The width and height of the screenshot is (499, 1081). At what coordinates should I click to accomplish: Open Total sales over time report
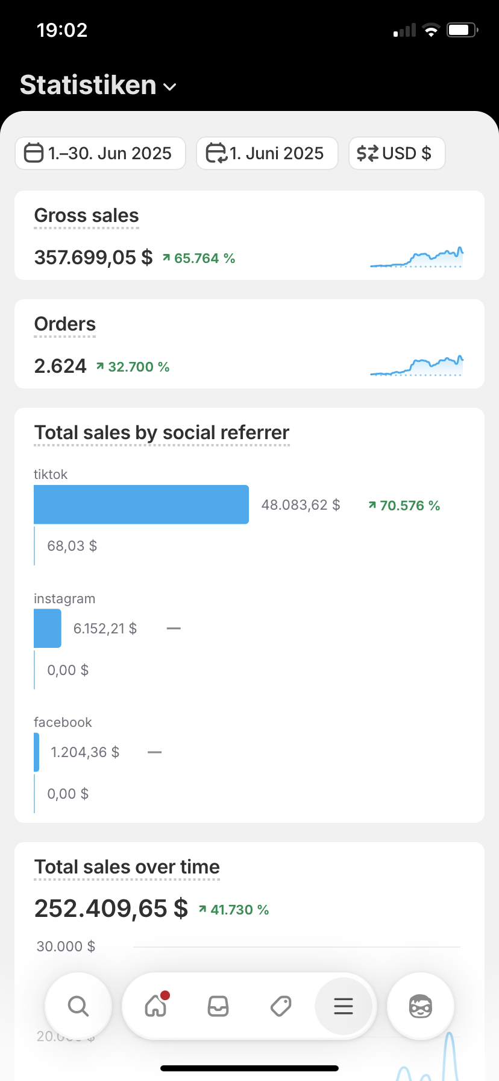pyautogui.click(x=127, y=867)
